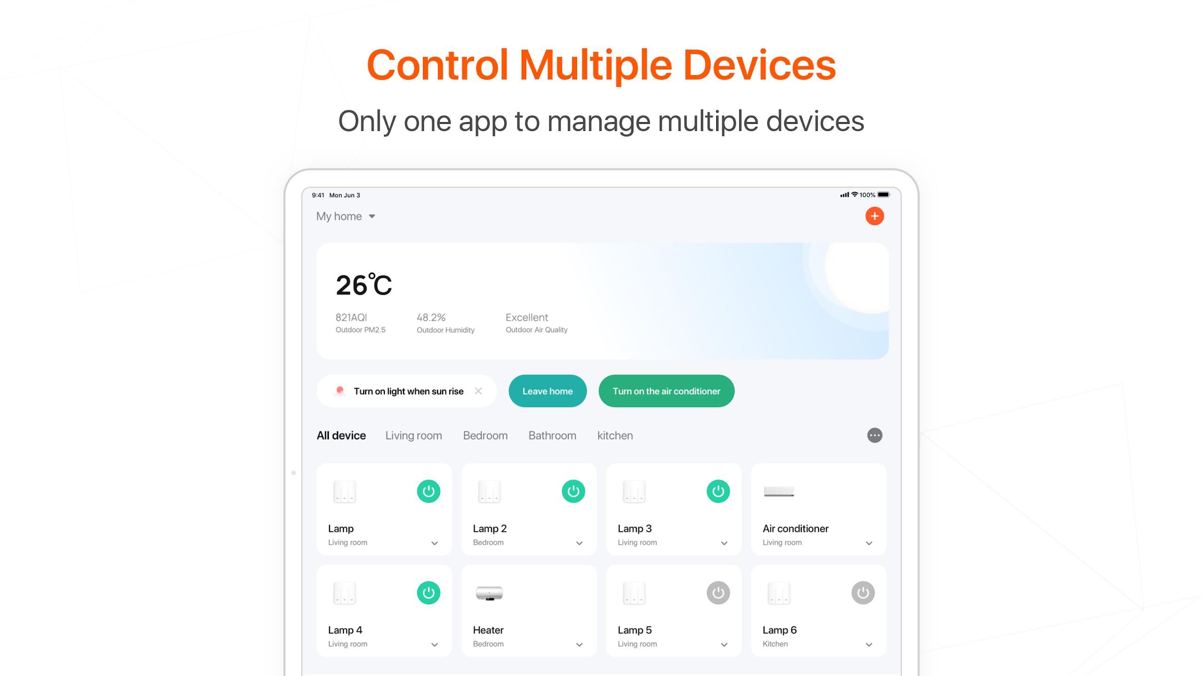The width and height of the screenshot is (1203, 676).
Task: Click Turn on the air conditioner button
Action: pyautogui.click(x=666, y=391)
